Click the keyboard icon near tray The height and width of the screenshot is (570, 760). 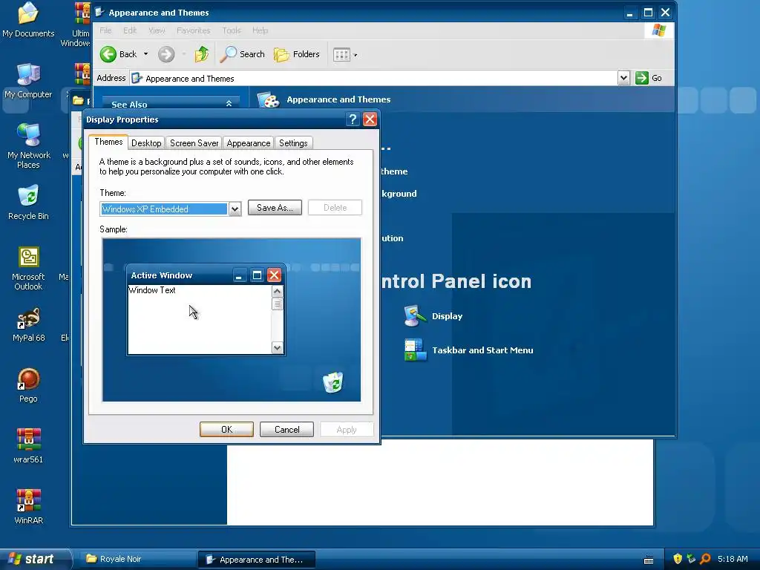pyautogui.click(x=649, y=560)
